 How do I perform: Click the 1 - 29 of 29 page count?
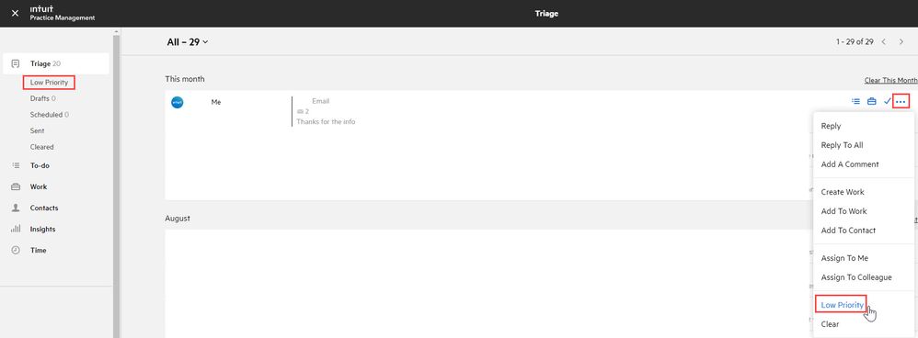tap(855, 42)
